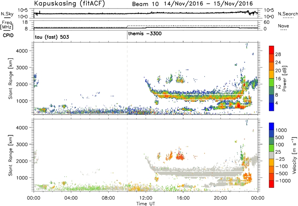The height and width of the screenshot is (206, 298).
Task: Click the '4' tick on the Power color bar
Action: (x=276, y=103)
